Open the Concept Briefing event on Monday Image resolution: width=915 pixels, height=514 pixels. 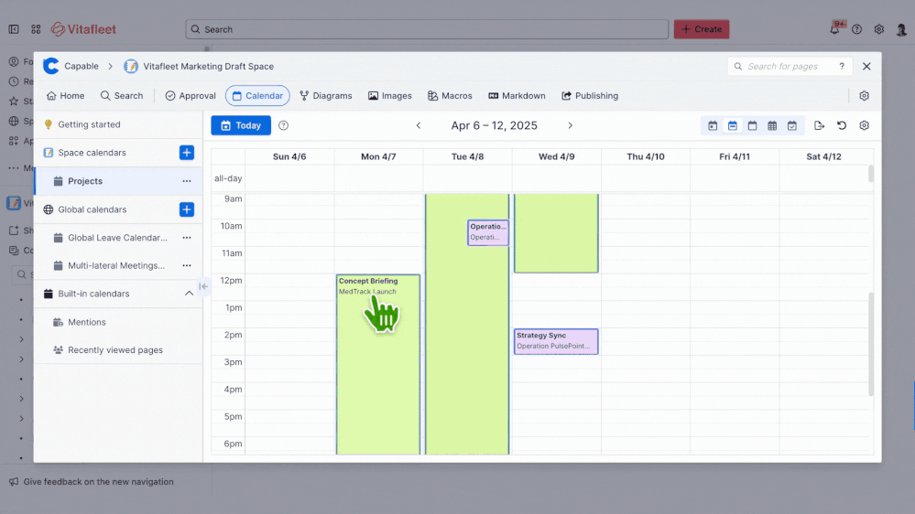pyautogui.click(x=378, y=364)
